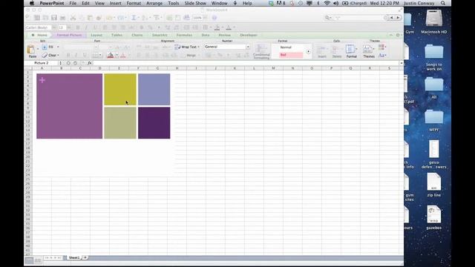Toggle Italic in the Home ribbon
The width and height of the screenshot is (475, 267).
click(x=76, y=56)
